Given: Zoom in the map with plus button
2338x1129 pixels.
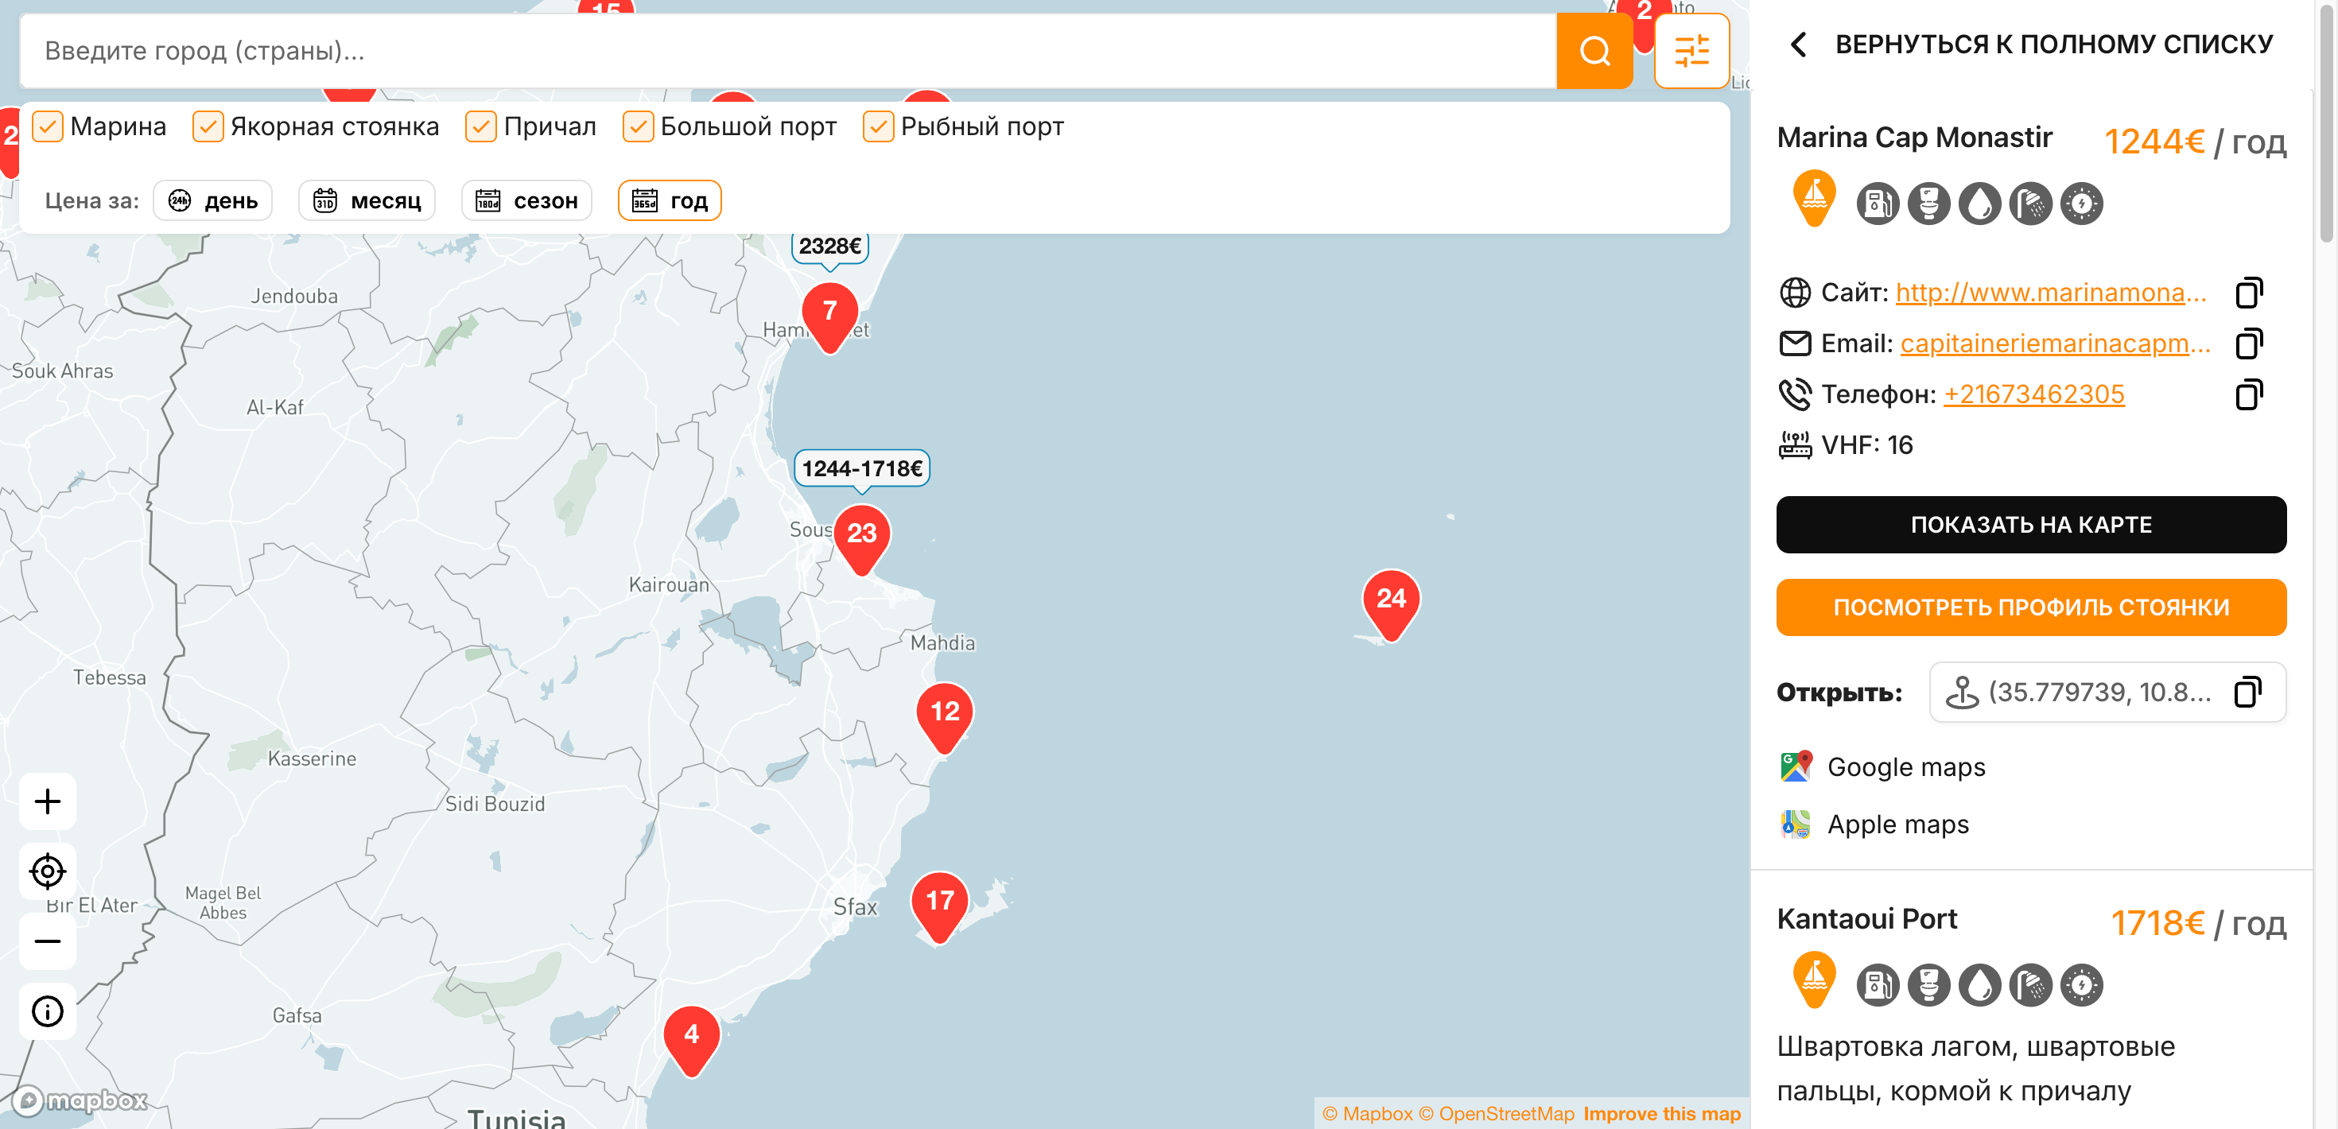Looking at the screenshot, I should 47,801.
